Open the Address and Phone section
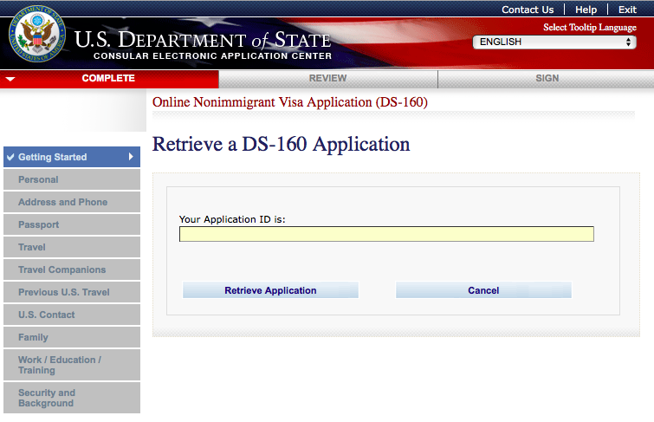Viewport: 654px width, 422px height. [x=62, y=202]
